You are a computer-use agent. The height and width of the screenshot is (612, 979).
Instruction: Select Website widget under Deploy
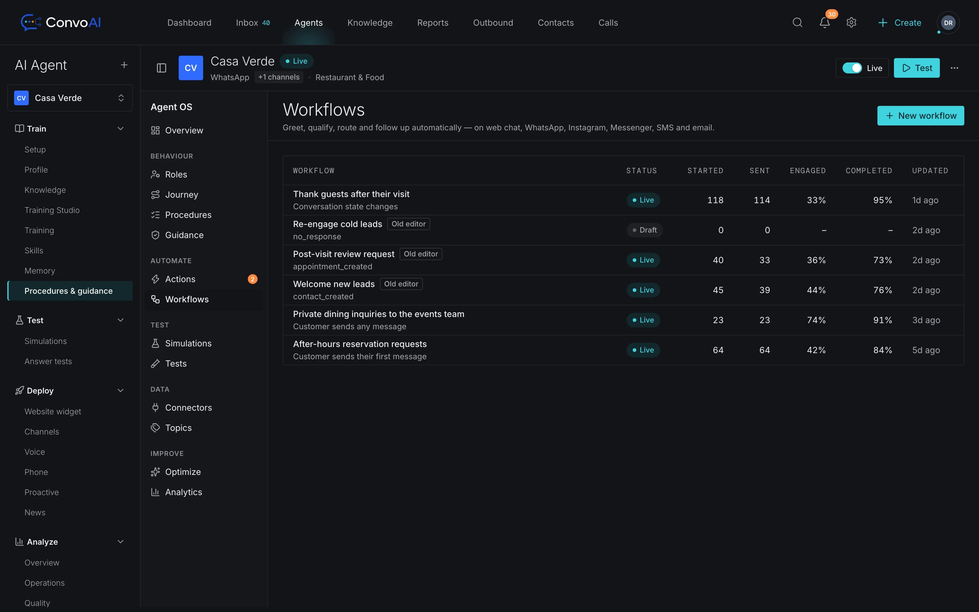tap(53, 411)
